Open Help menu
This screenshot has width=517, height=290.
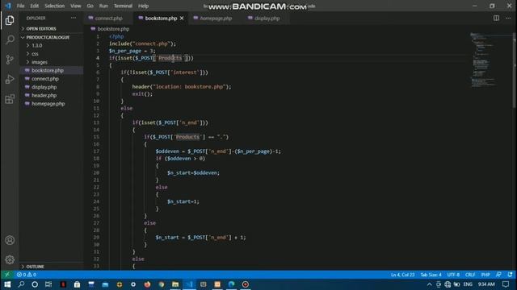point(143,6)
